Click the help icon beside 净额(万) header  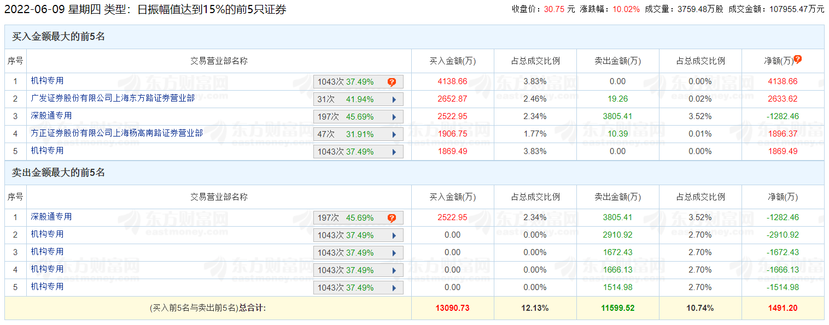click(x=798, y=60)
